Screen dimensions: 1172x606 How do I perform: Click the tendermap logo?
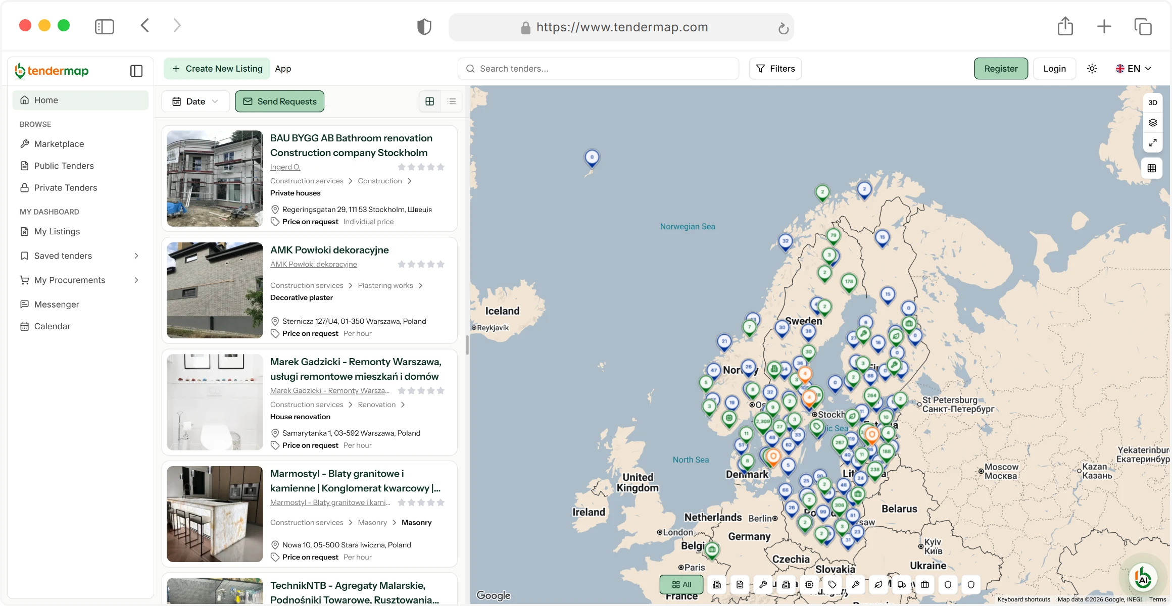(x=52, y=71)
